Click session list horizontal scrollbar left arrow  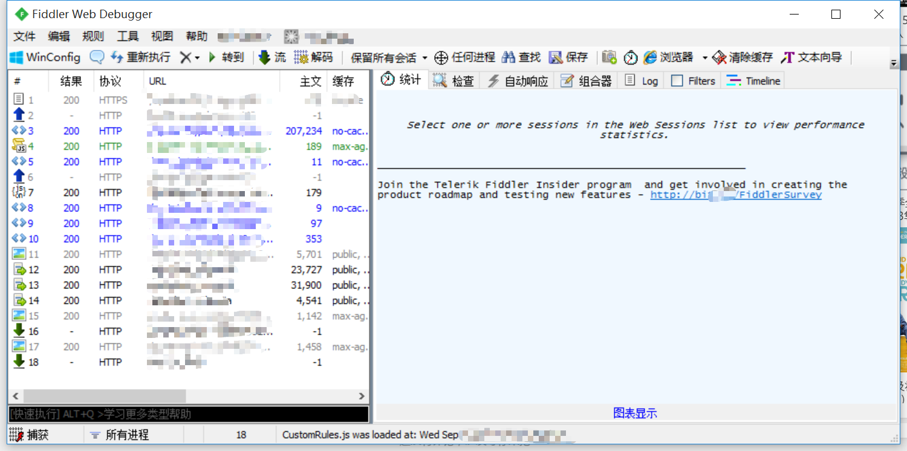(x=16, y=397)
